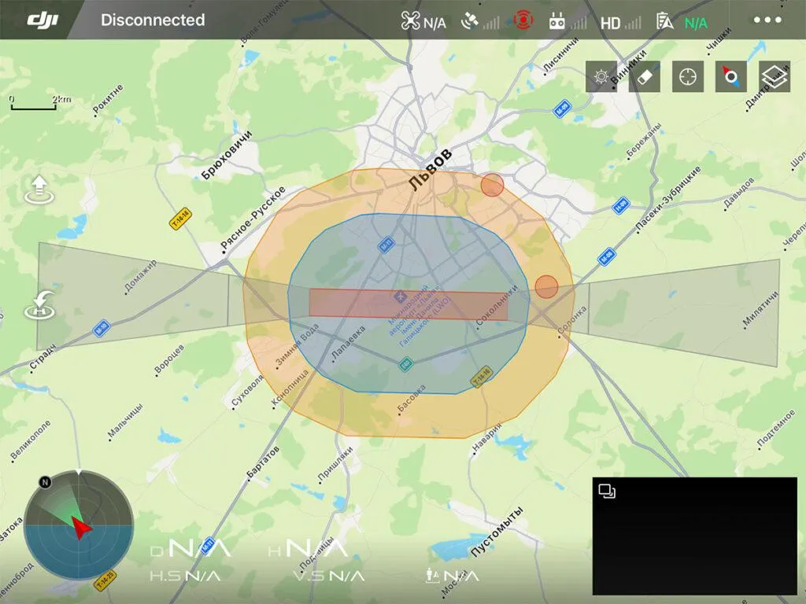Tap the Сокольники map label
This screenshot has height=604, width=806.
point(497,306)
